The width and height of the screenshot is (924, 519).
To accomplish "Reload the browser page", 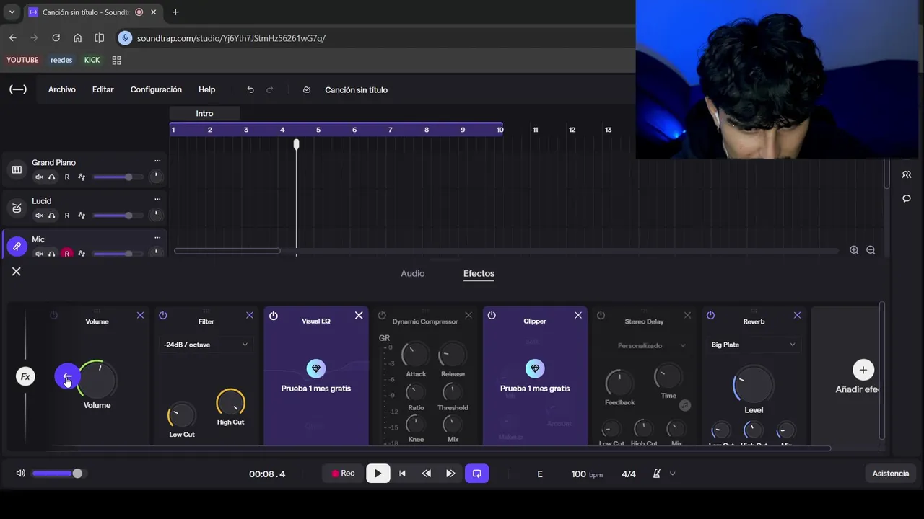I will tap(56, 37).
